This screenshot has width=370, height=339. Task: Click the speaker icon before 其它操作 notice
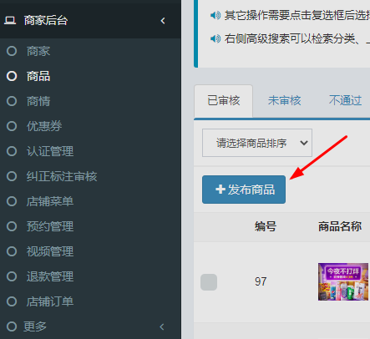215,15
